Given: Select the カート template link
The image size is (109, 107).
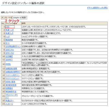Looking at the screenshot, I should click(8, 43).
